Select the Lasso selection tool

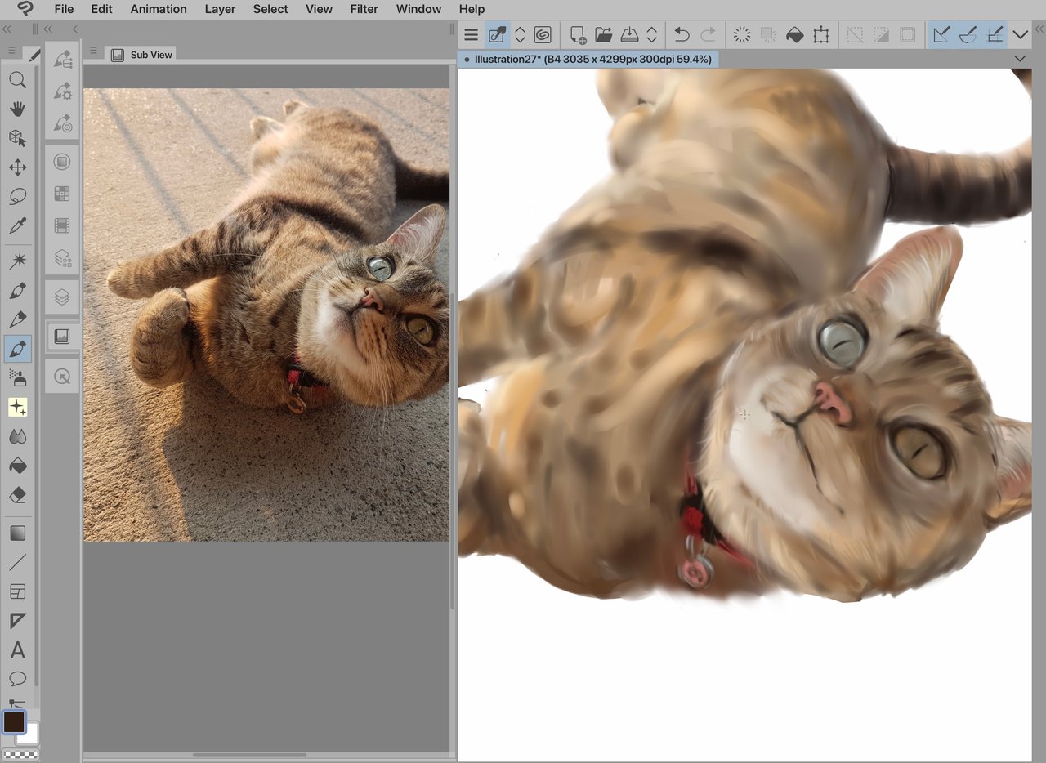coord(17,197)
